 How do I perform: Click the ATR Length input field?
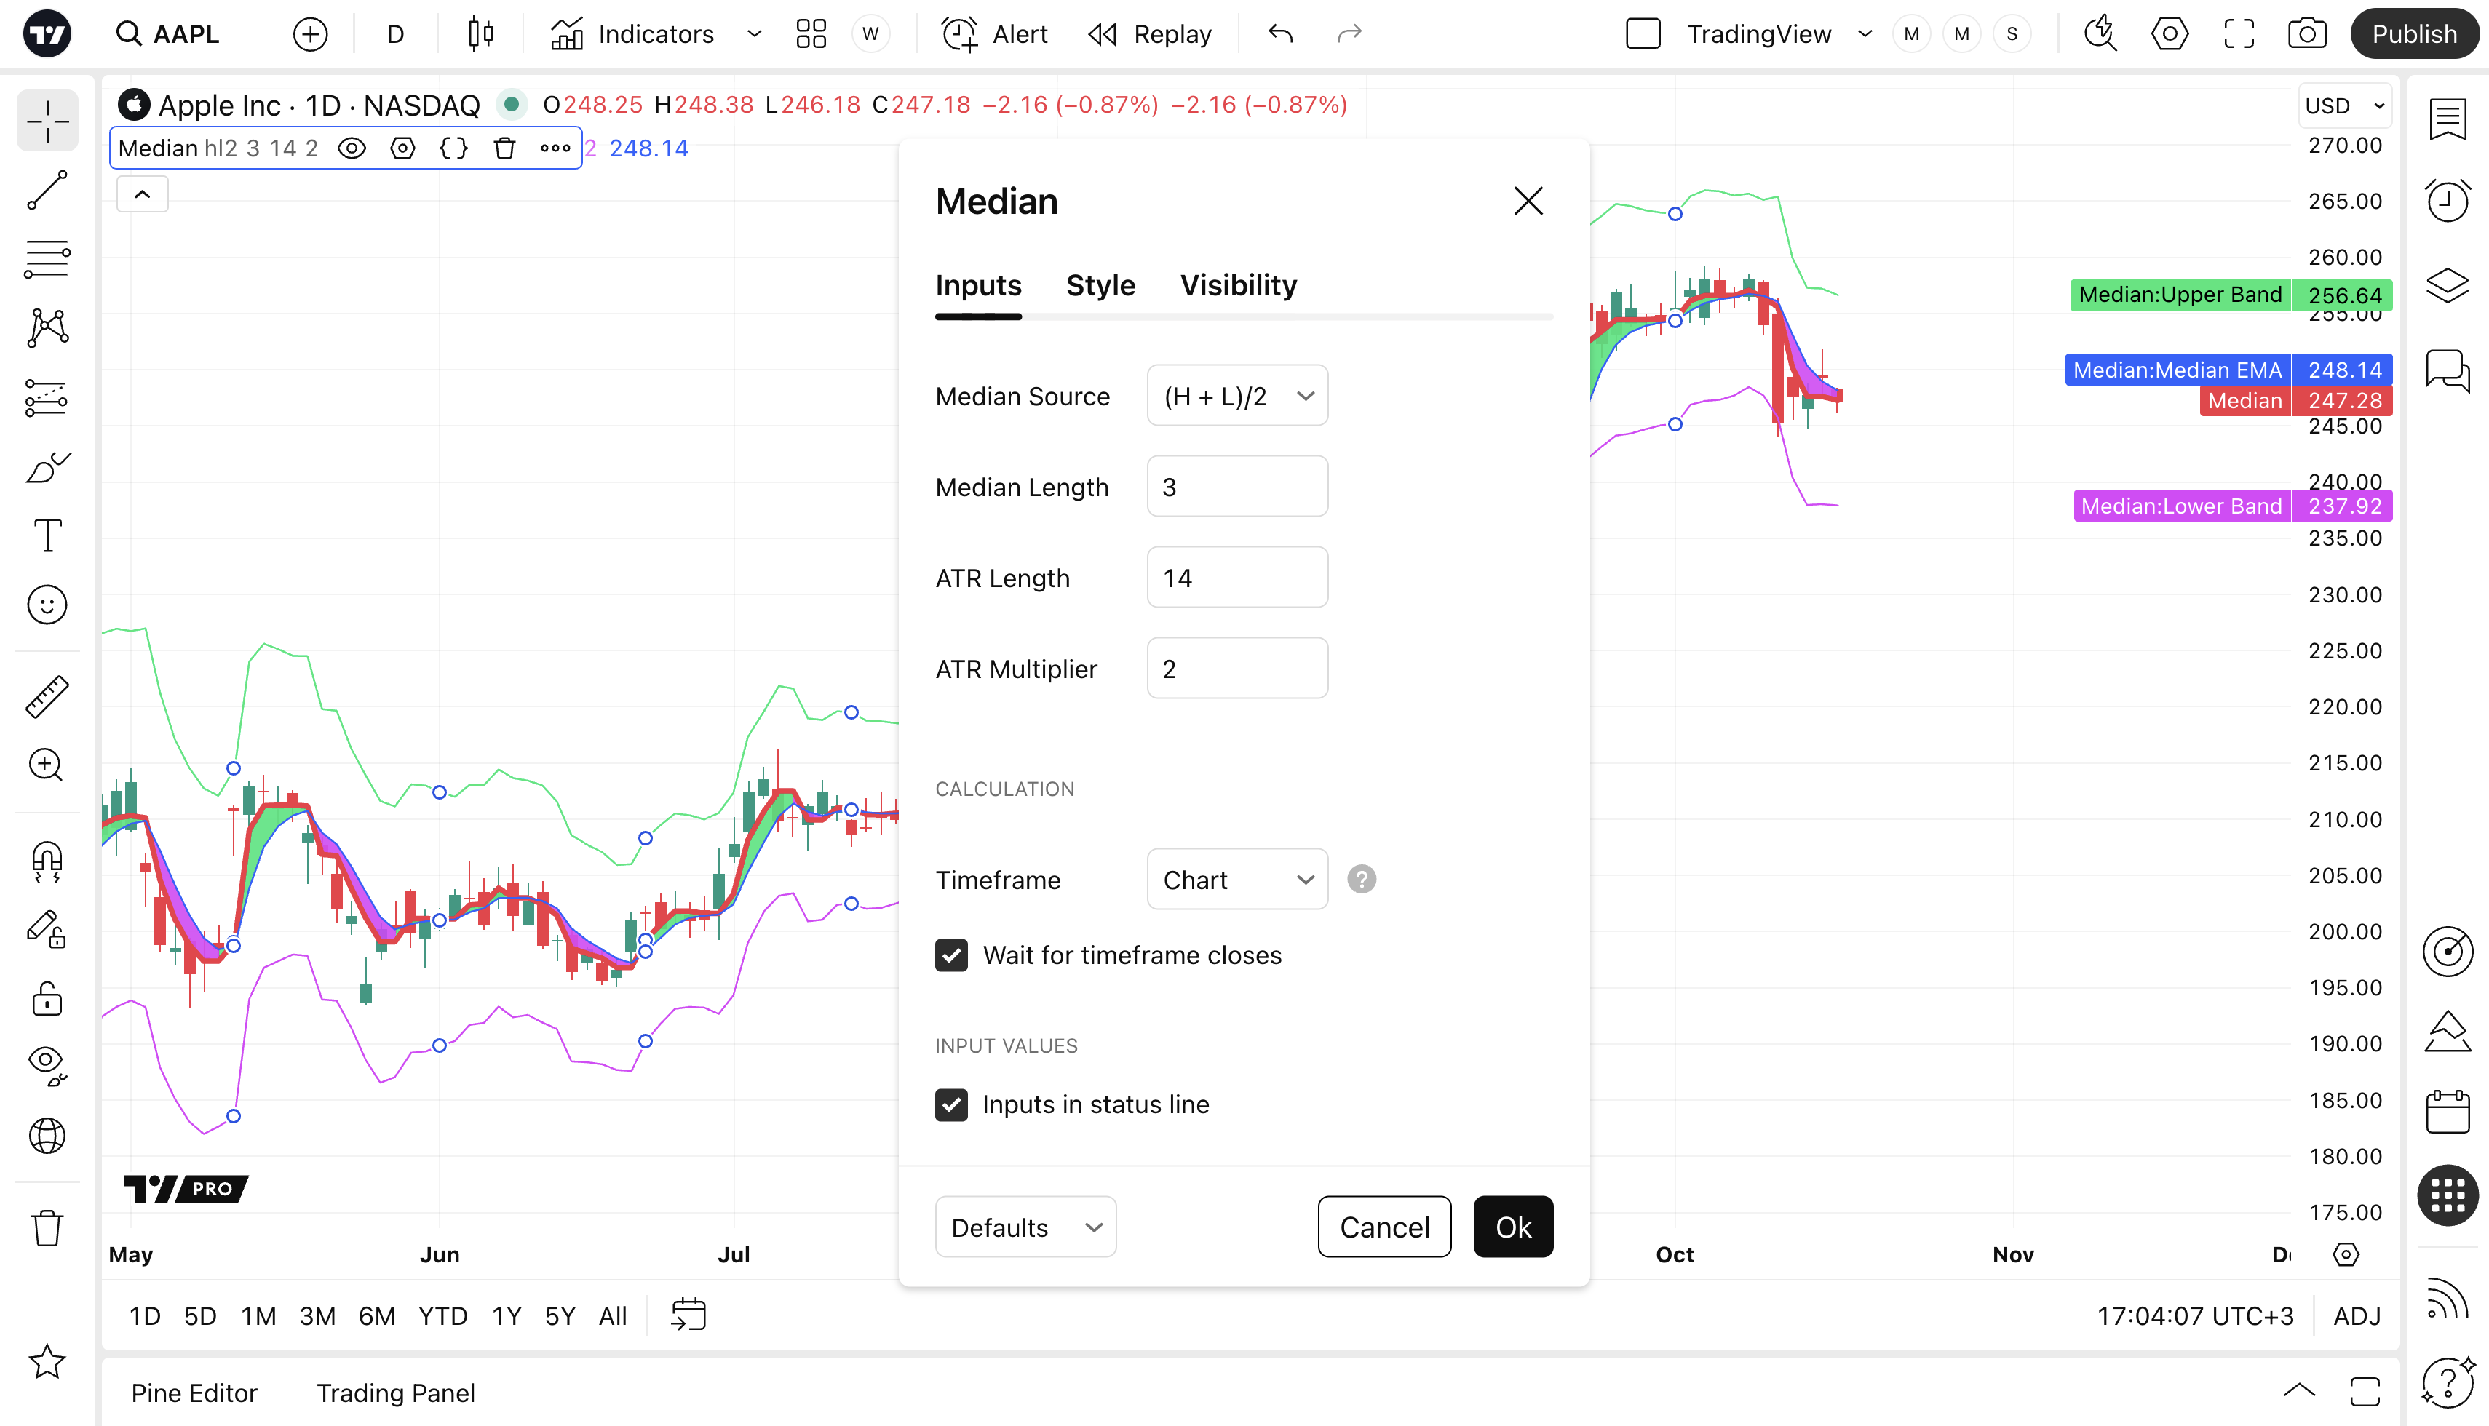1237,578
